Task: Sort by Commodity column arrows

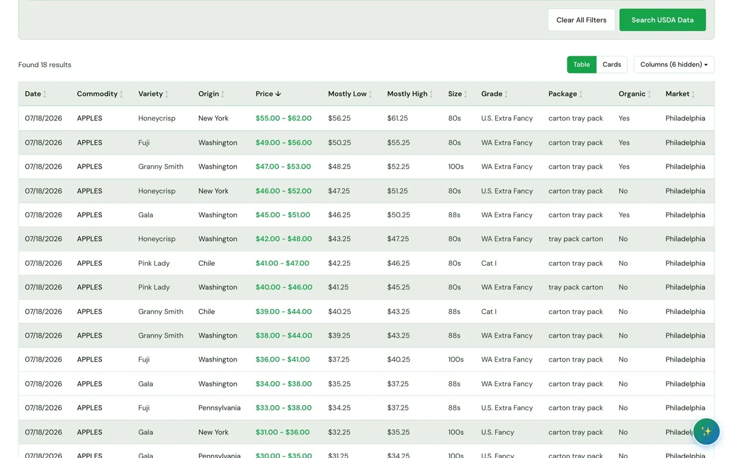Action: click(122, 94)
